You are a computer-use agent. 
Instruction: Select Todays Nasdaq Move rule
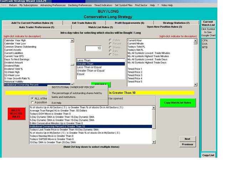coord(91,136)
